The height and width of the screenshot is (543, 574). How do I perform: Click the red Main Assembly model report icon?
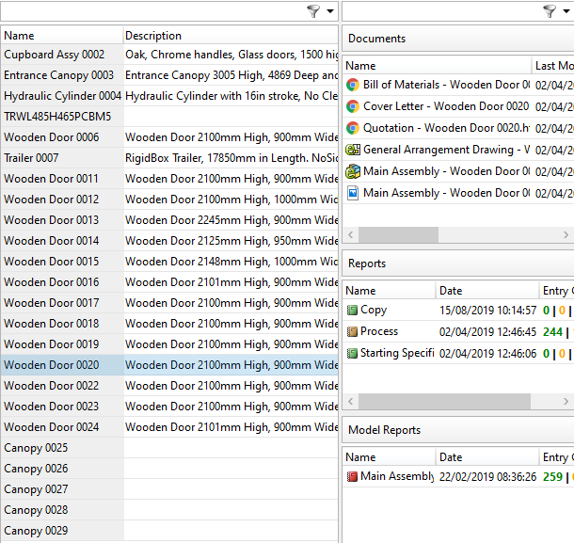[x=353, y=477]
